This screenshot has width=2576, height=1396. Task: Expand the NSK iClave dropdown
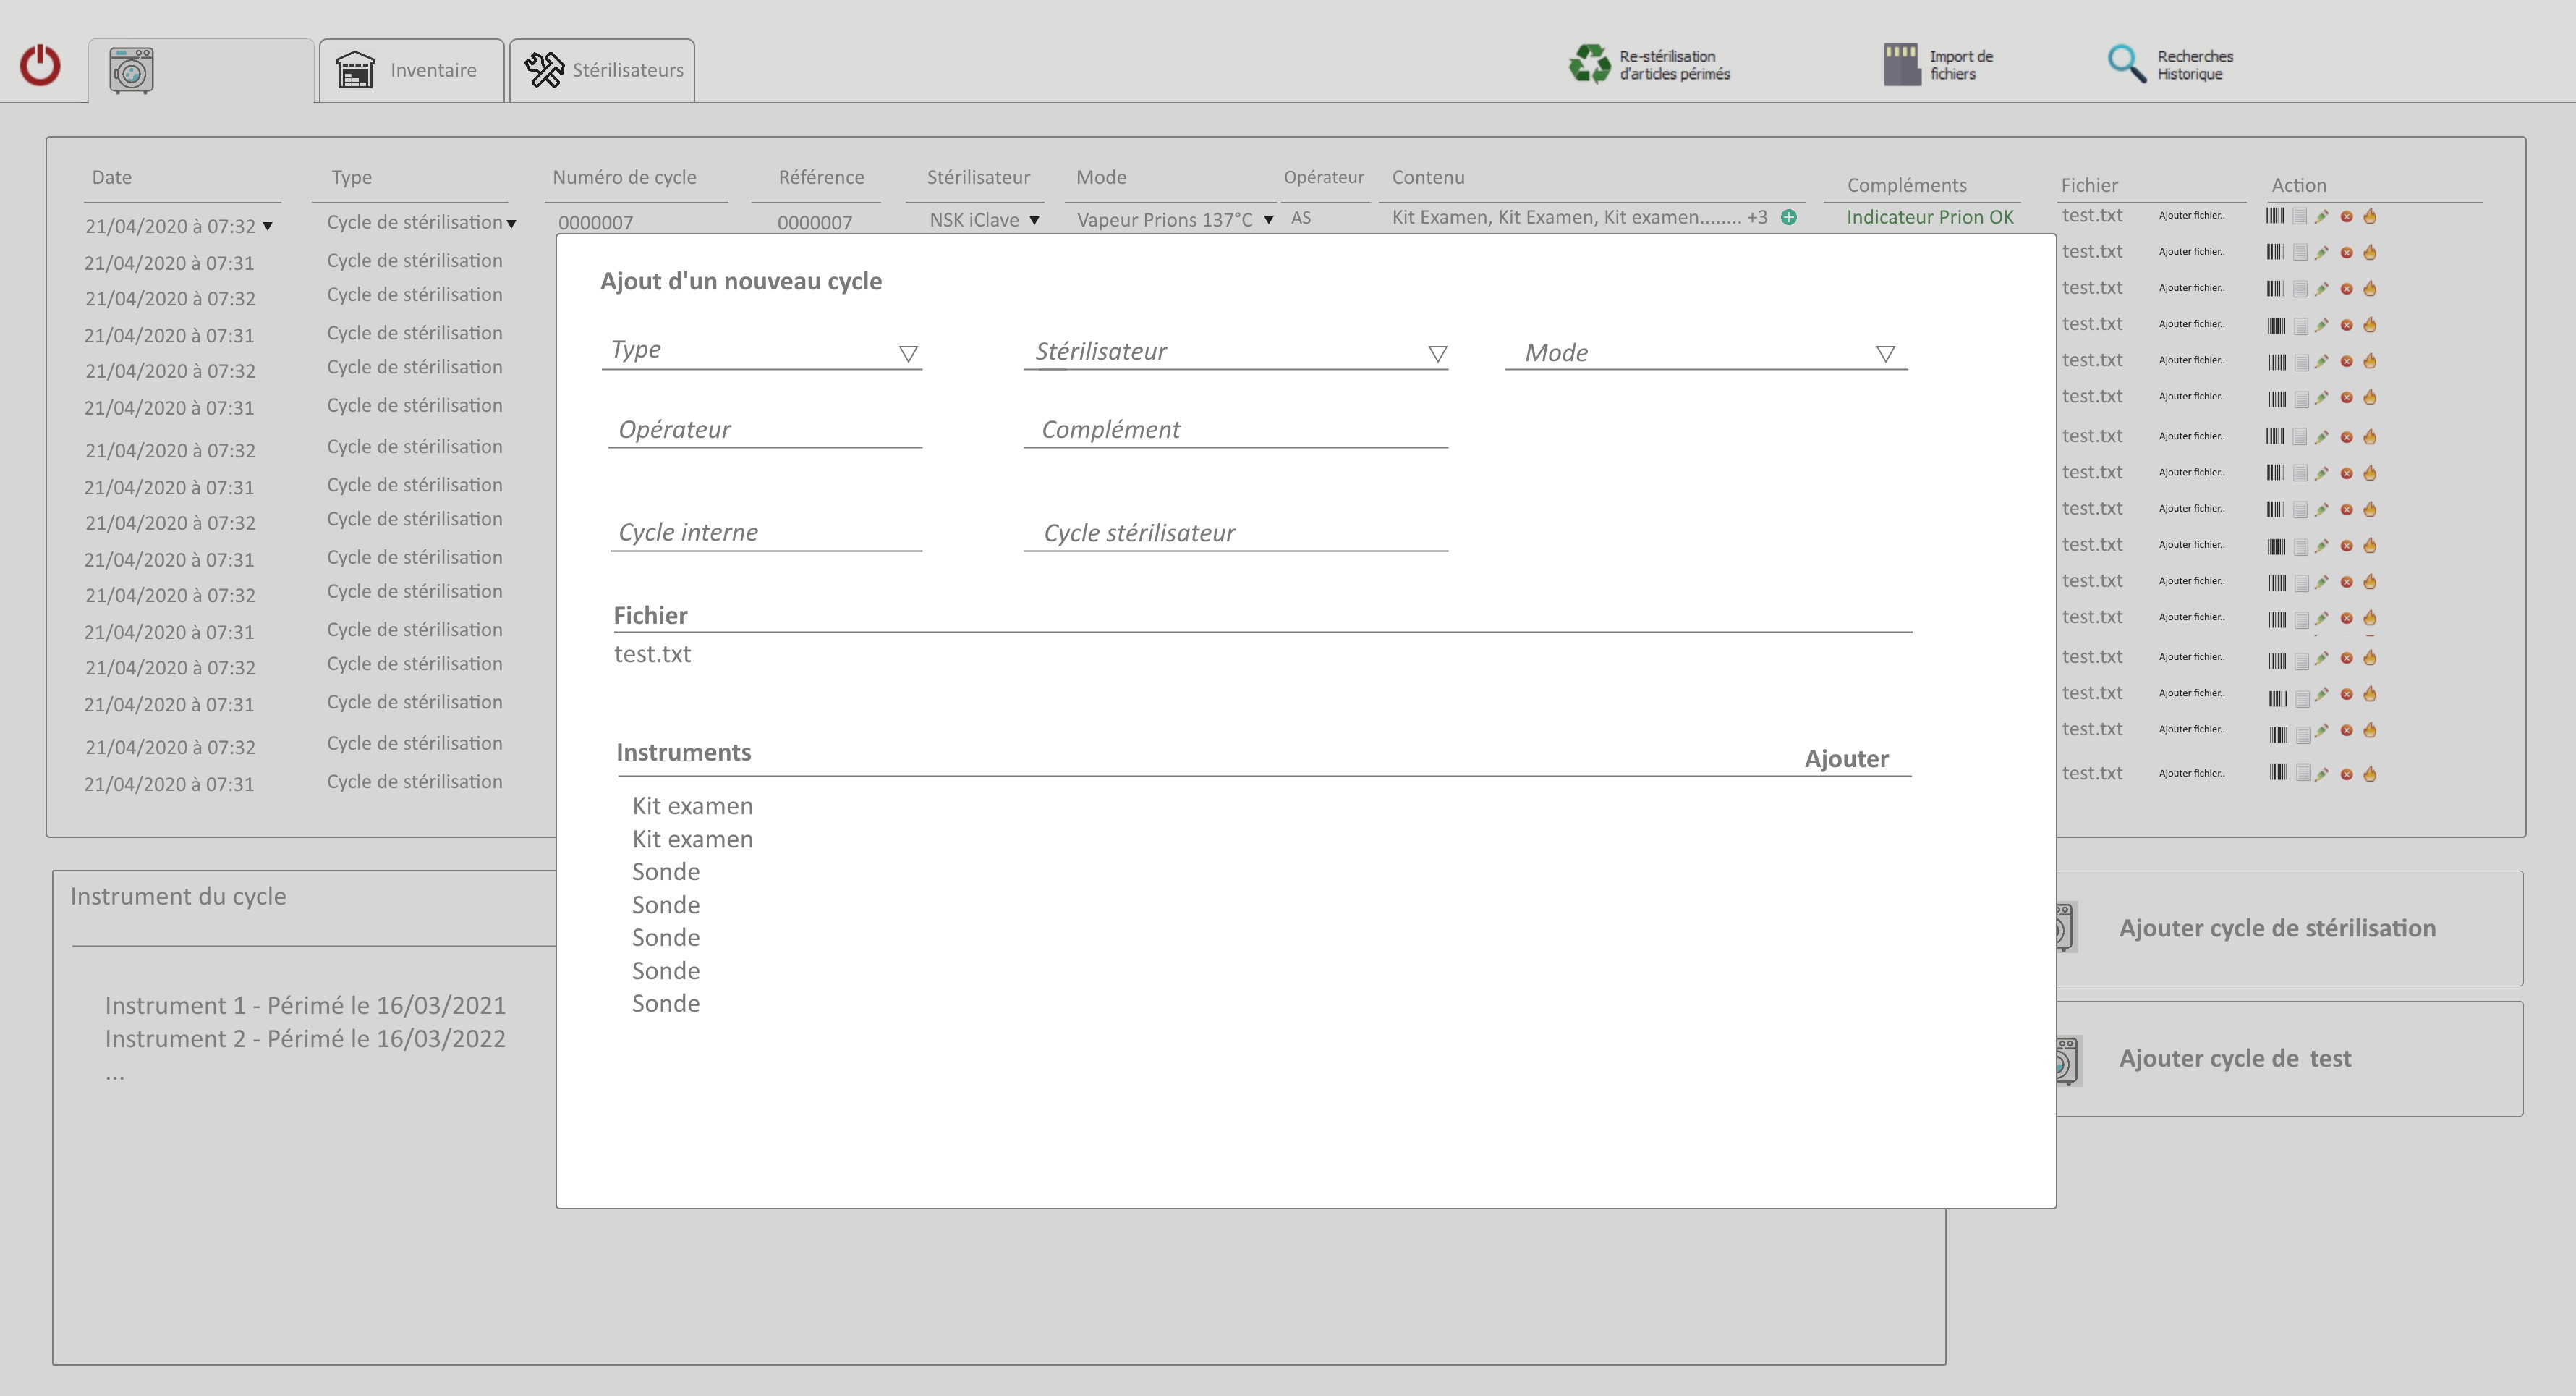(1034, 220)
